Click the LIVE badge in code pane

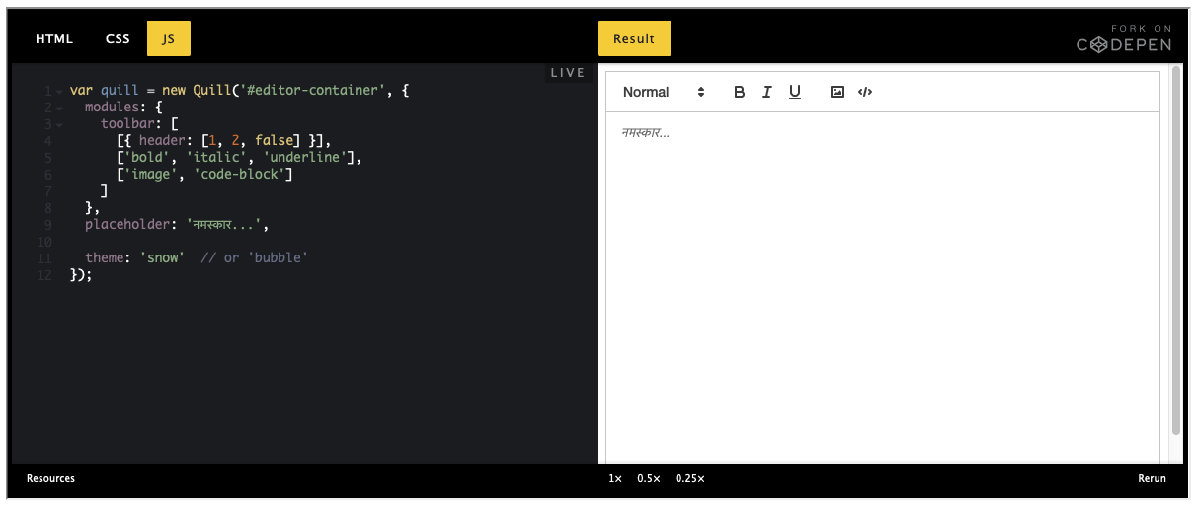568,72
